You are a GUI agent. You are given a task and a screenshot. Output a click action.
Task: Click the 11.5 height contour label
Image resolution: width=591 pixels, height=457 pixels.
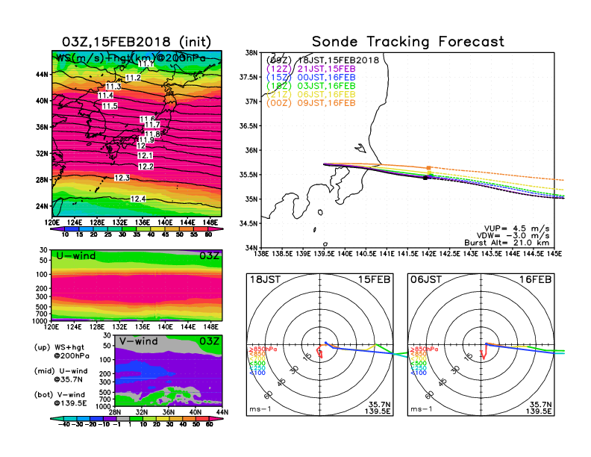pyautogui.click(x=110, y=106)
